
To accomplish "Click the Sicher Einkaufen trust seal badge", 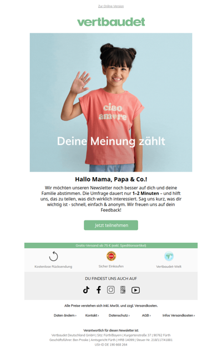I will [x=111, y=256].
